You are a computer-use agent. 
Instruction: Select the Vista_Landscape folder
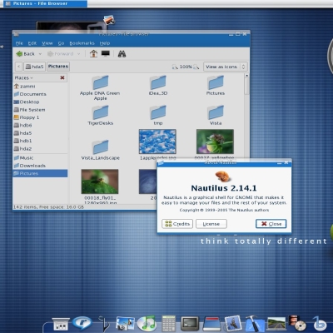point(100,150)
